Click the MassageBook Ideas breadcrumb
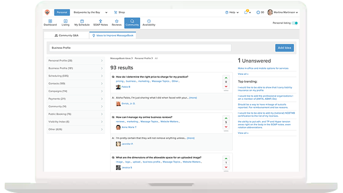 tap(121, 58)
